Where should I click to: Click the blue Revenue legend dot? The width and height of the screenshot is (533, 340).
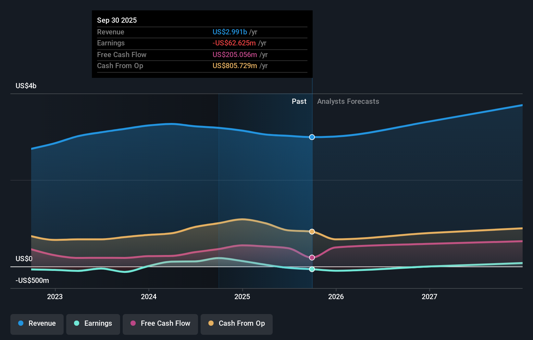[x=21, y=323]
